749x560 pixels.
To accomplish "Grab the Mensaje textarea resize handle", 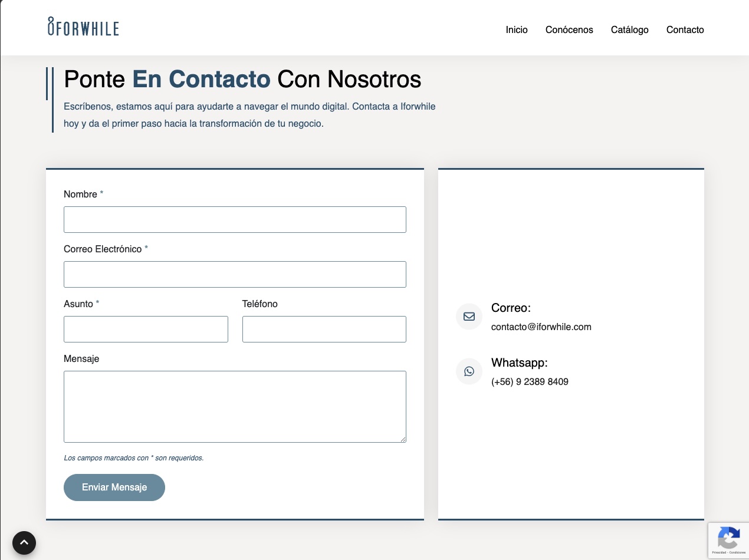I will (x=403, y=439).
